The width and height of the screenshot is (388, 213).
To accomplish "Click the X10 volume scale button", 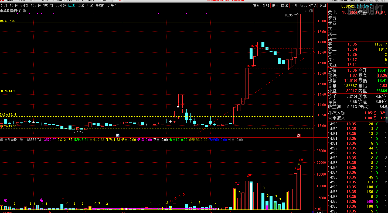I will [x=317, y=209].
